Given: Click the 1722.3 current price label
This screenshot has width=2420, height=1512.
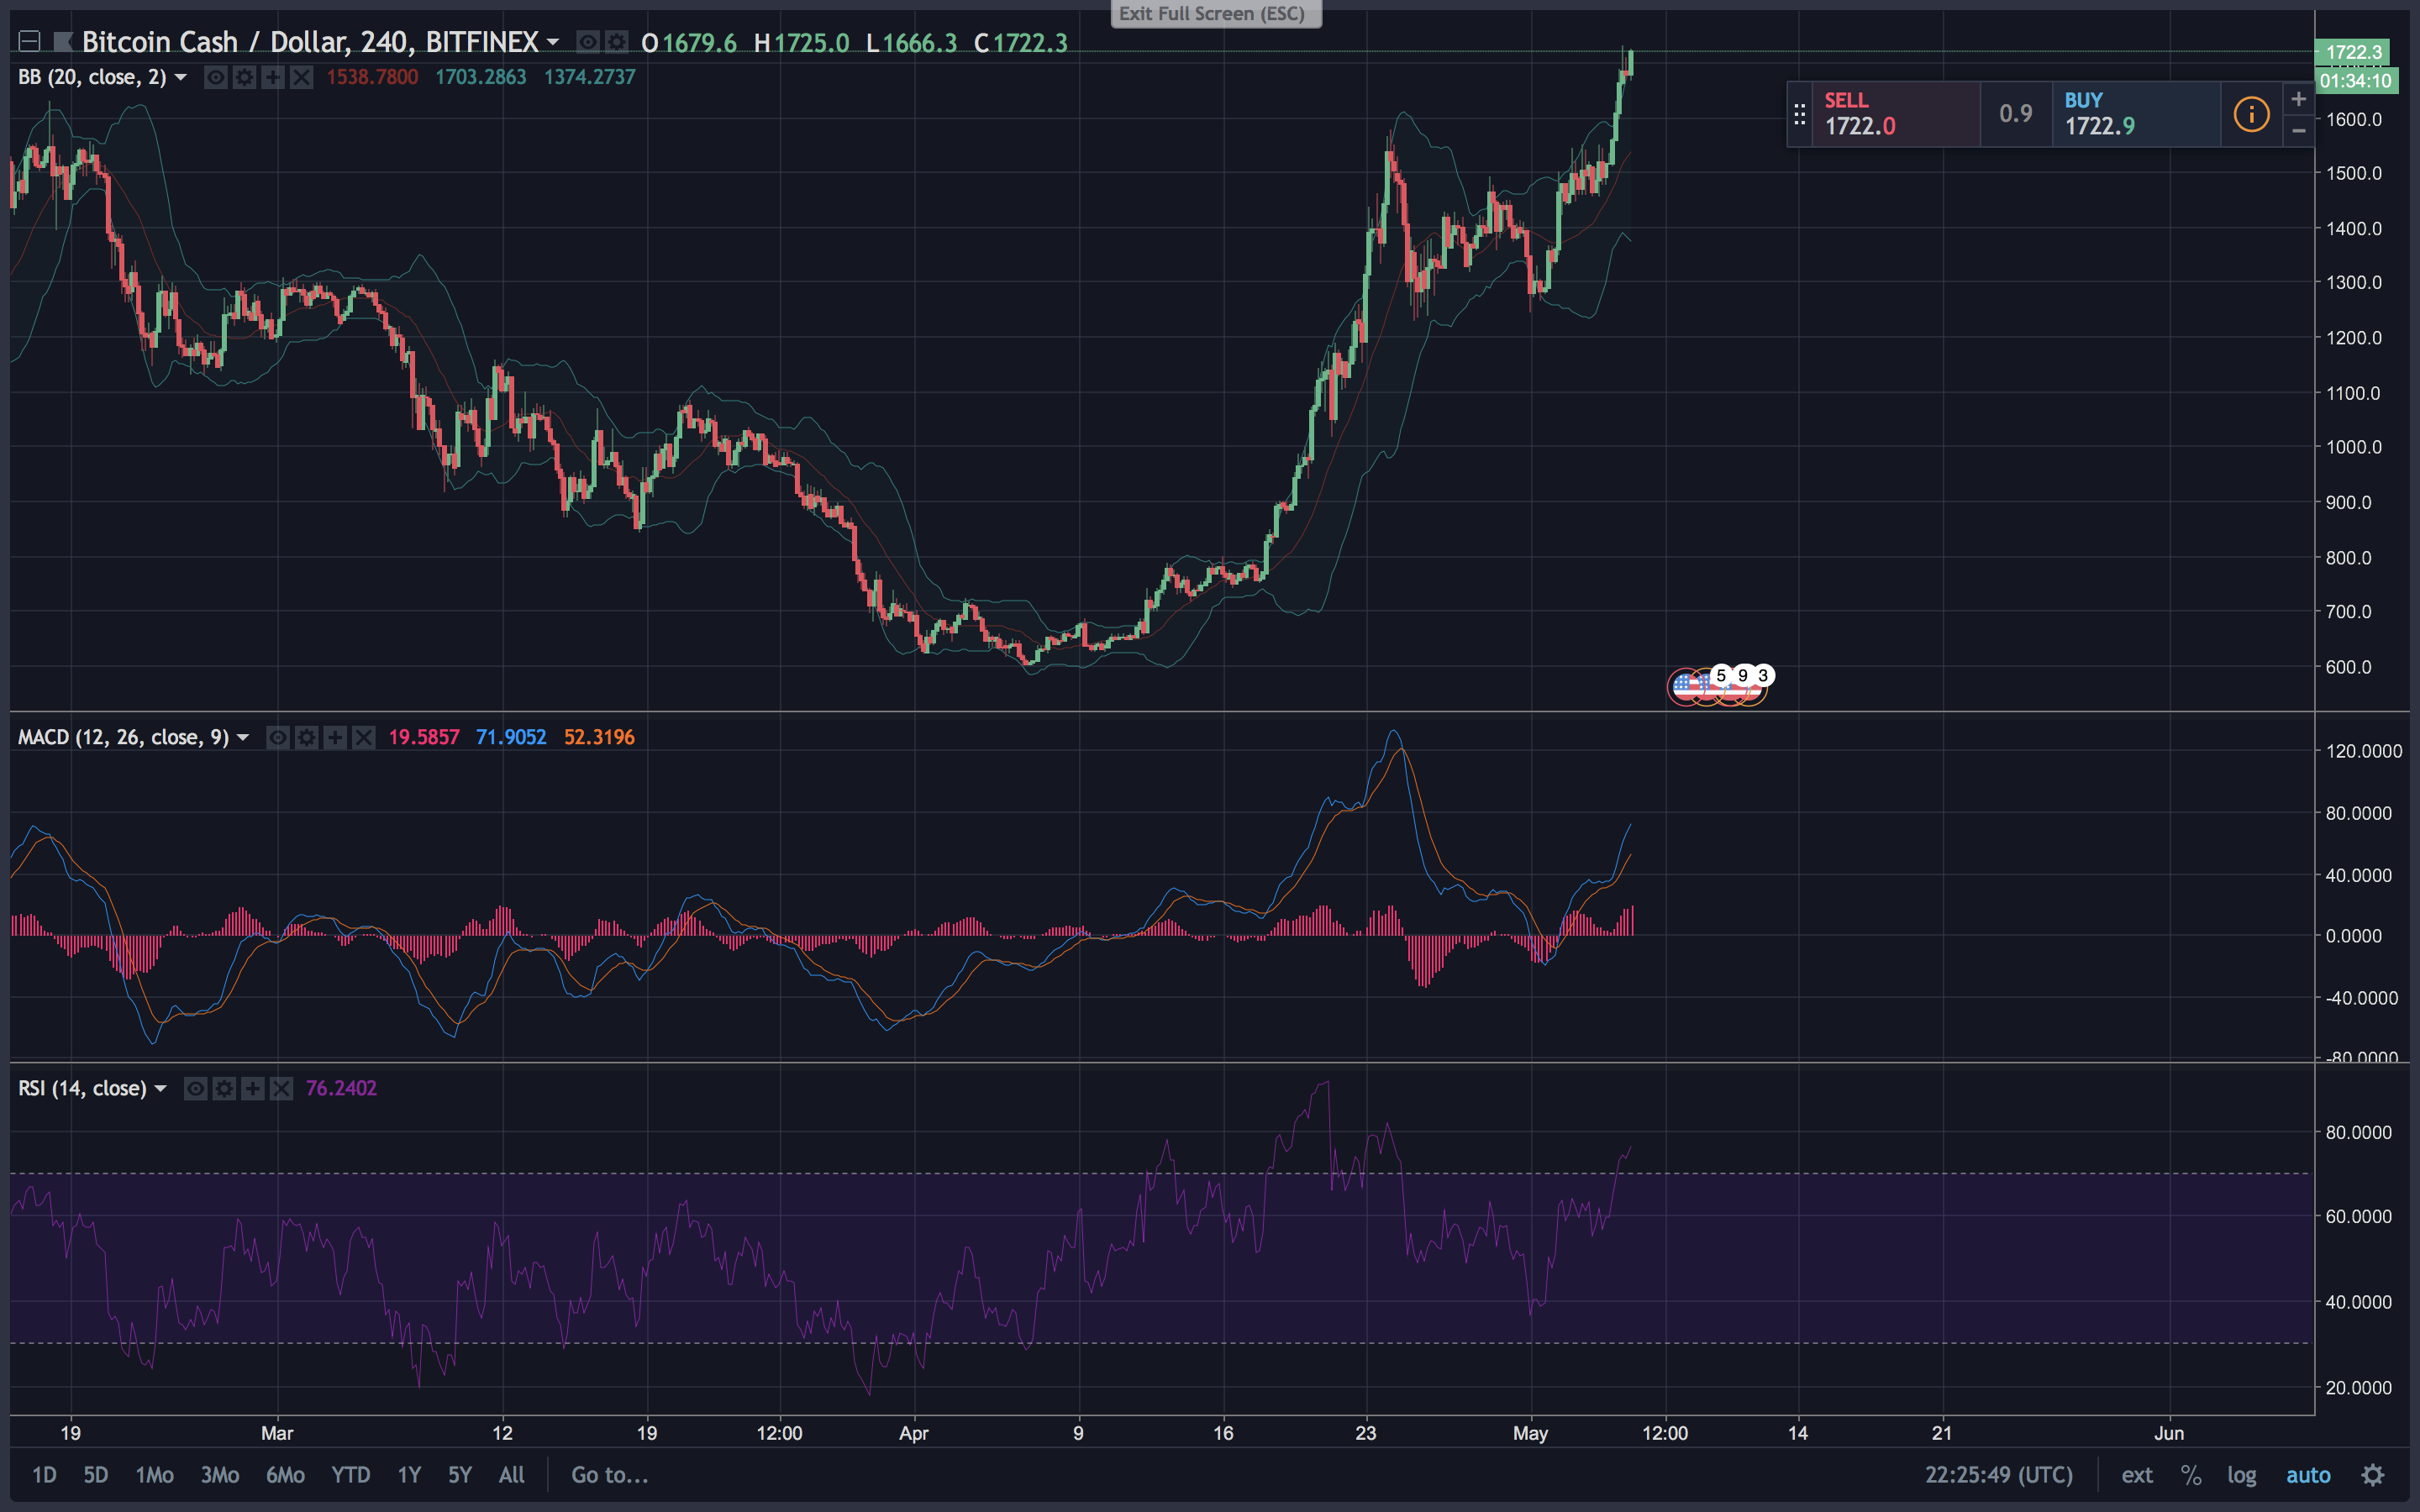Looking at the screenshot, I should pos(2354,52).
